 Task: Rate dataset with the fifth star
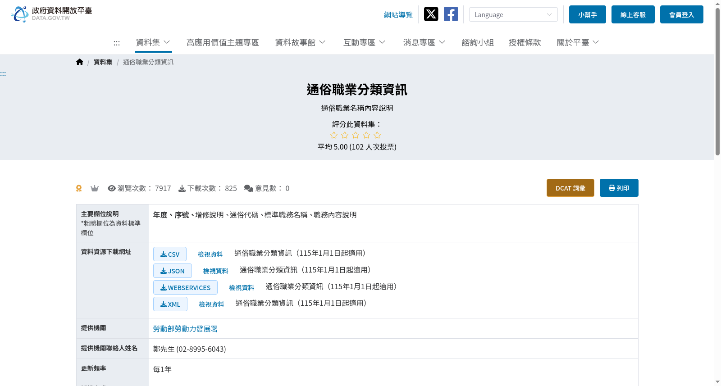[377, 135]
